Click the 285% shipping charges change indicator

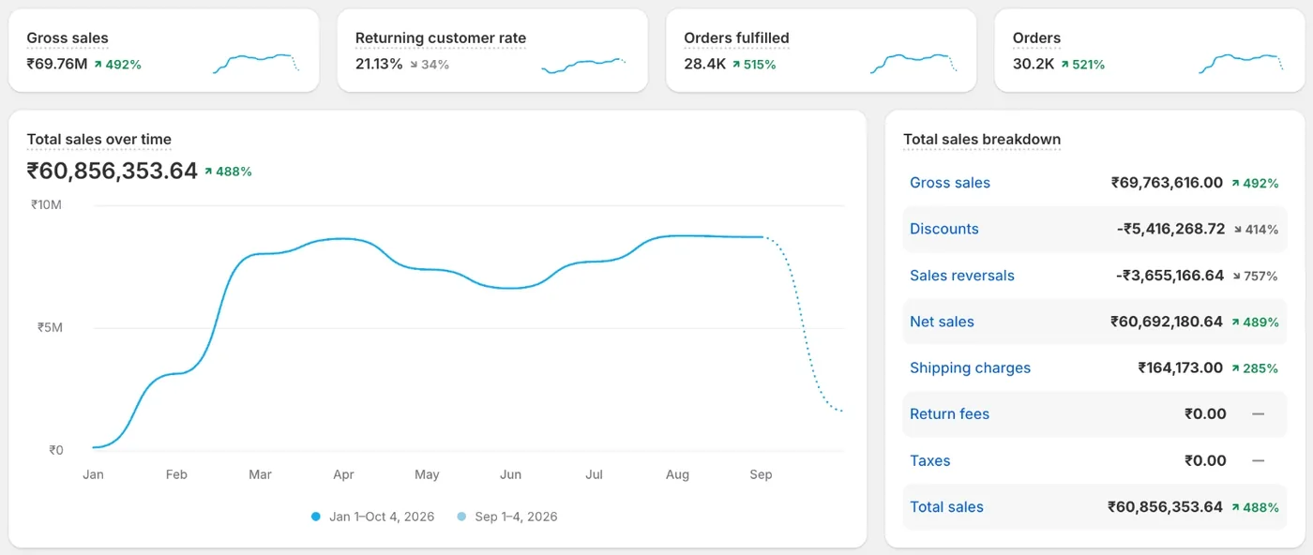[x=1255, y=368]
